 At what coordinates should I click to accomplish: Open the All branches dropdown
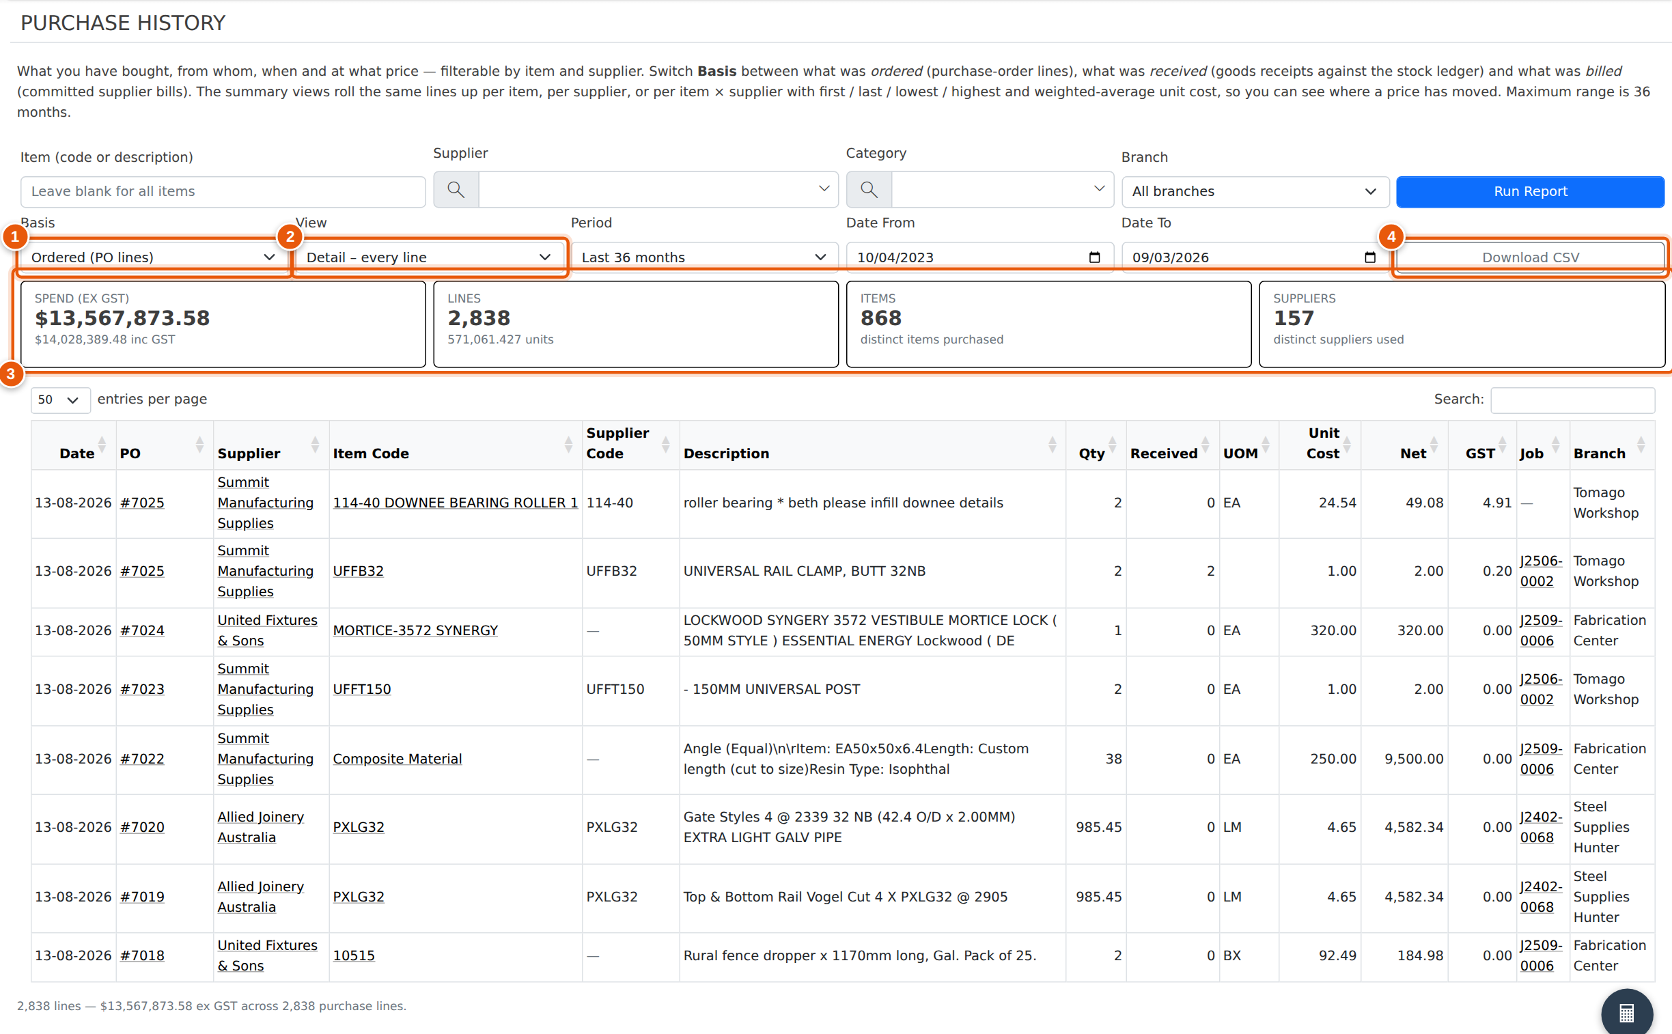pyautogui.click(x=1255, y=191)
